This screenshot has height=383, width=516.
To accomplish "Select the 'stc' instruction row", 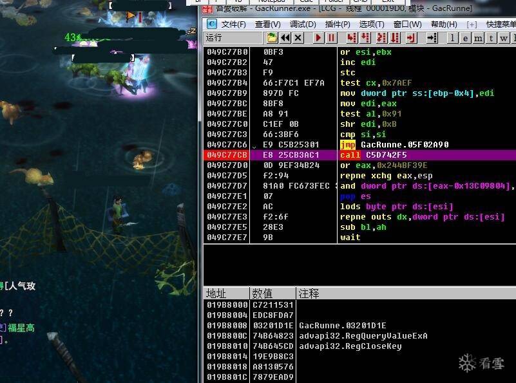I will pyautogui.click(x=347, y=73).
